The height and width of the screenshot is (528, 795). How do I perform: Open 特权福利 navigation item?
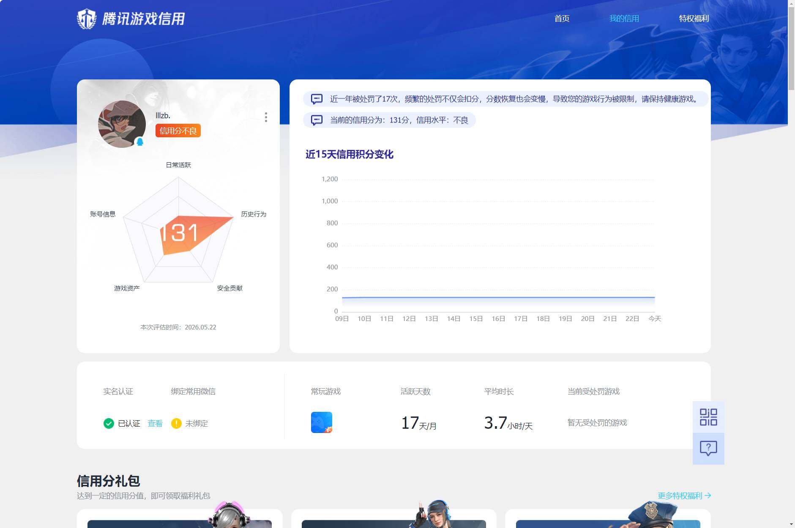coord(694,19)
